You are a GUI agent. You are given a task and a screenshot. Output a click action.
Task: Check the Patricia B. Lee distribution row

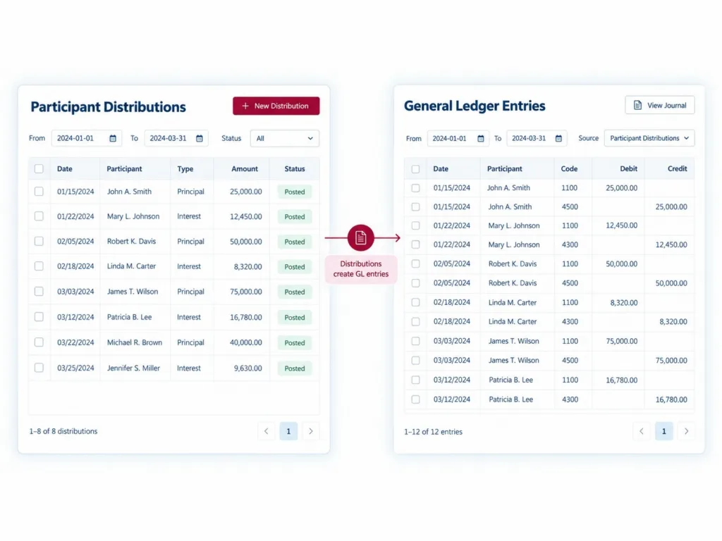[x=39, y=317]
